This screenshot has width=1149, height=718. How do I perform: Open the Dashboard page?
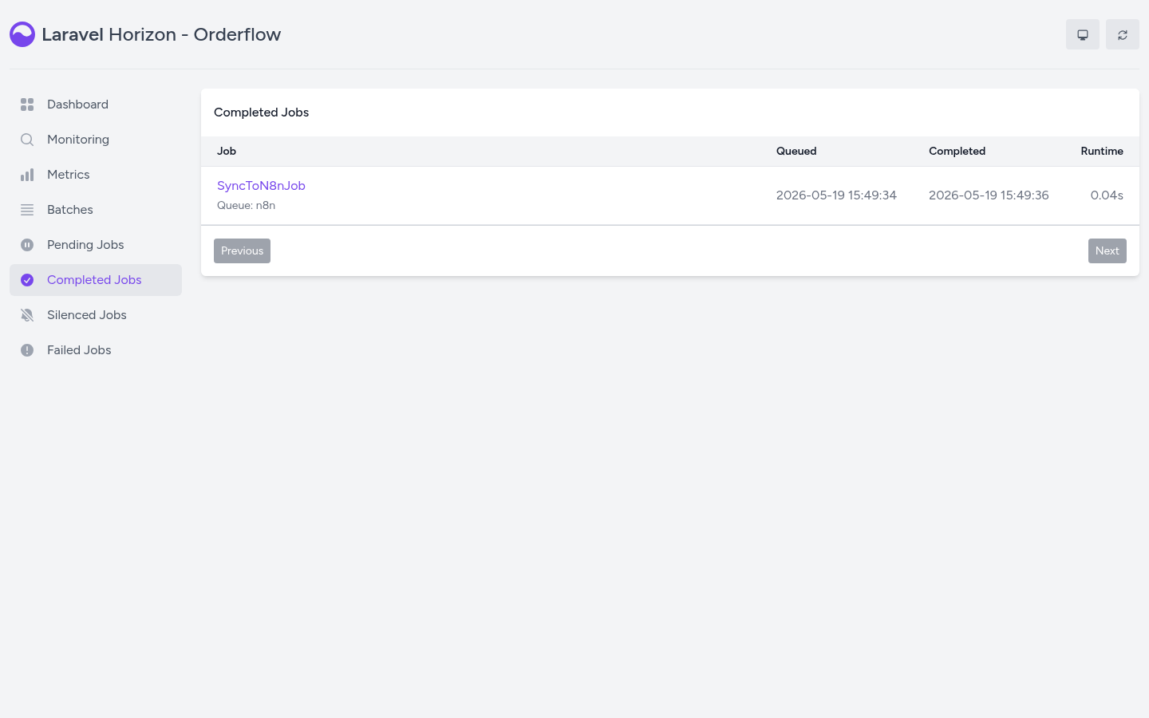coord(96,105)
